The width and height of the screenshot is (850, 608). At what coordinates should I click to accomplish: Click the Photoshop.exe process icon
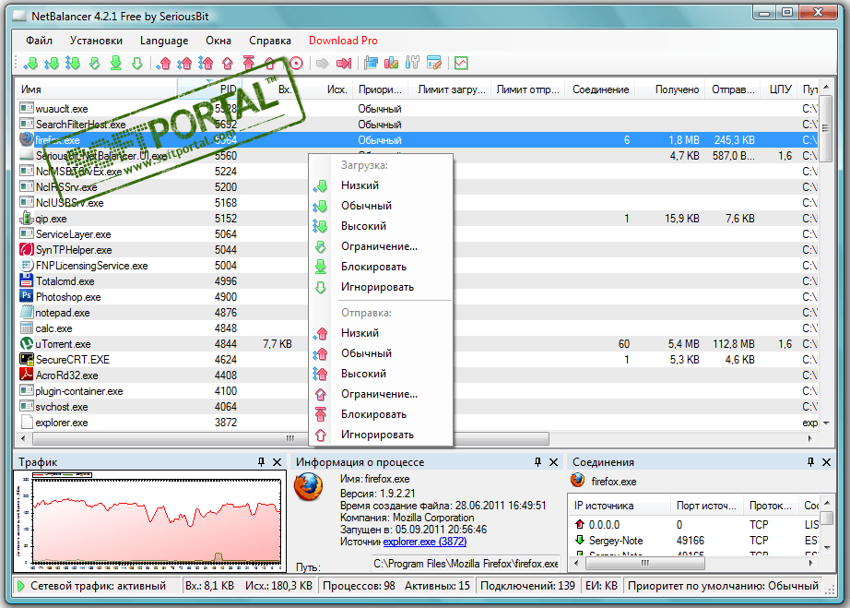point(26,297)
